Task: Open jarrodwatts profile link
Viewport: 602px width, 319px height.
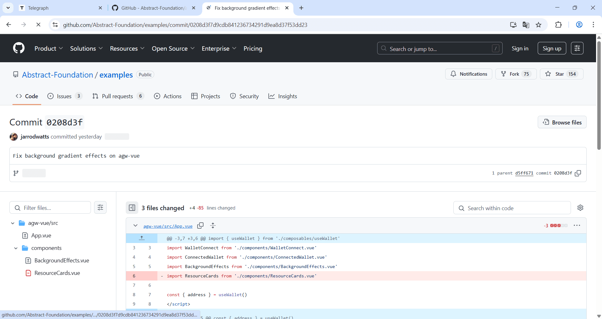Action: [35, 137]
